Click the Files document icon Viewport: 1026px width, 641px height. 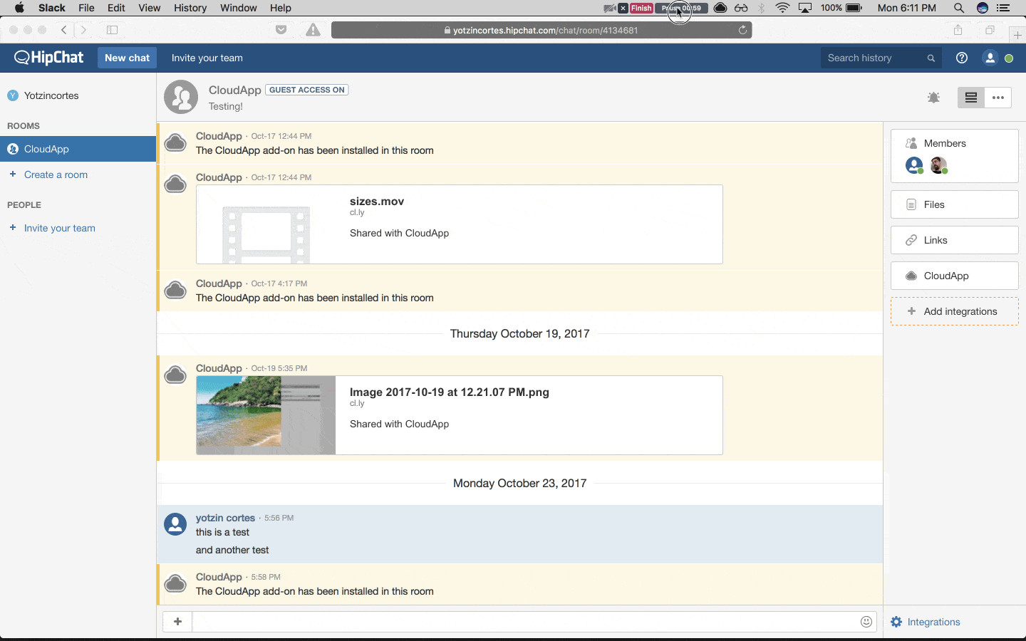[x=911, y=204]
